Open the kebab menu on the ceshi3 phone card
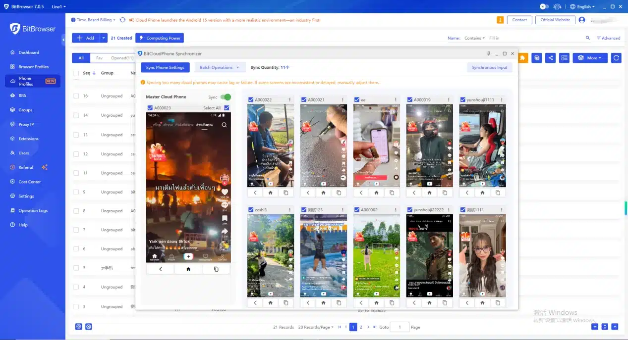Screen dimensions: 628x340 290,209
